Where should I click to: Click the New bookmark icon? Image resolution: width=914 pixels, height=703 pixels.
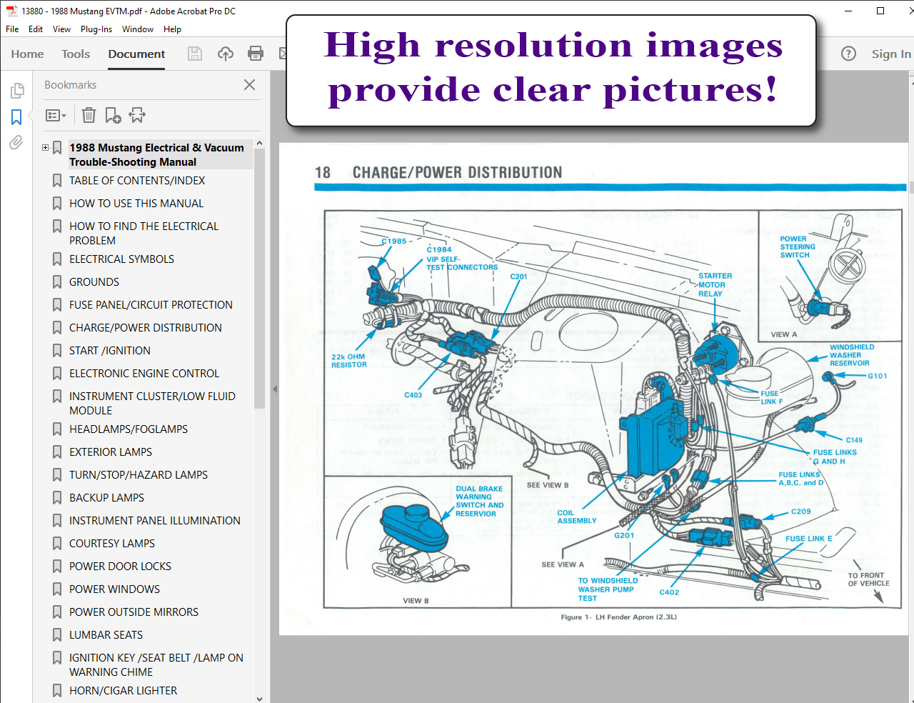coord(113,115)
